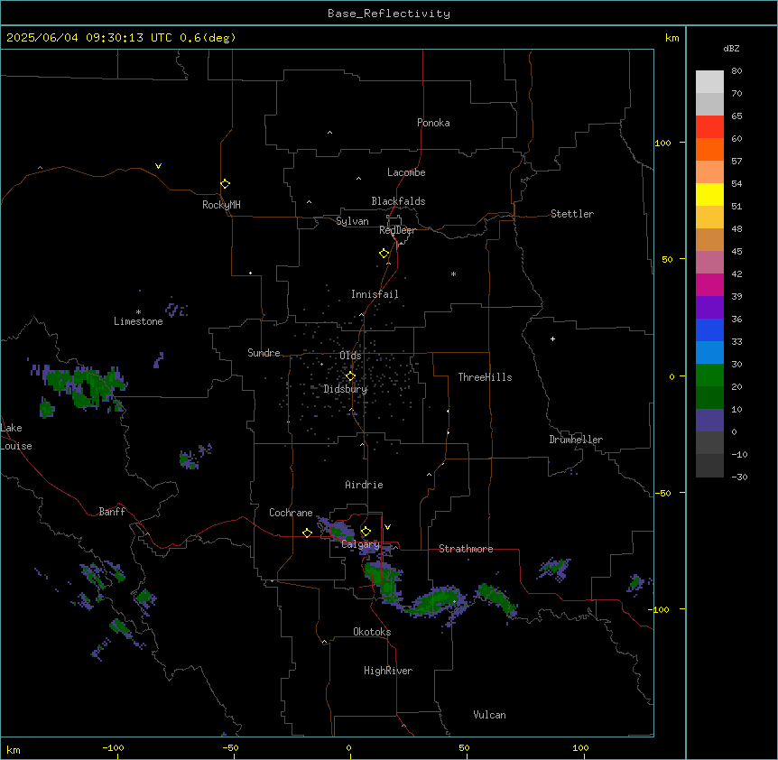
Task: Click the yellow diamond marker near RockyMH
Action: pos(225,184)
